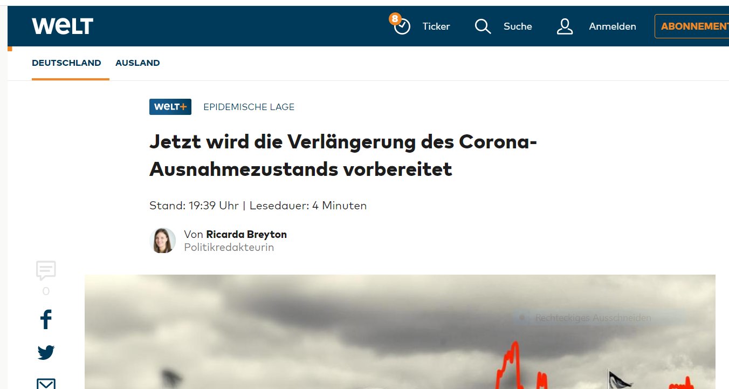The image size is (729, 389).
Task: Click Ricarda Breyton's profile photo thumbnail
Action: click(x=162, y=240)
